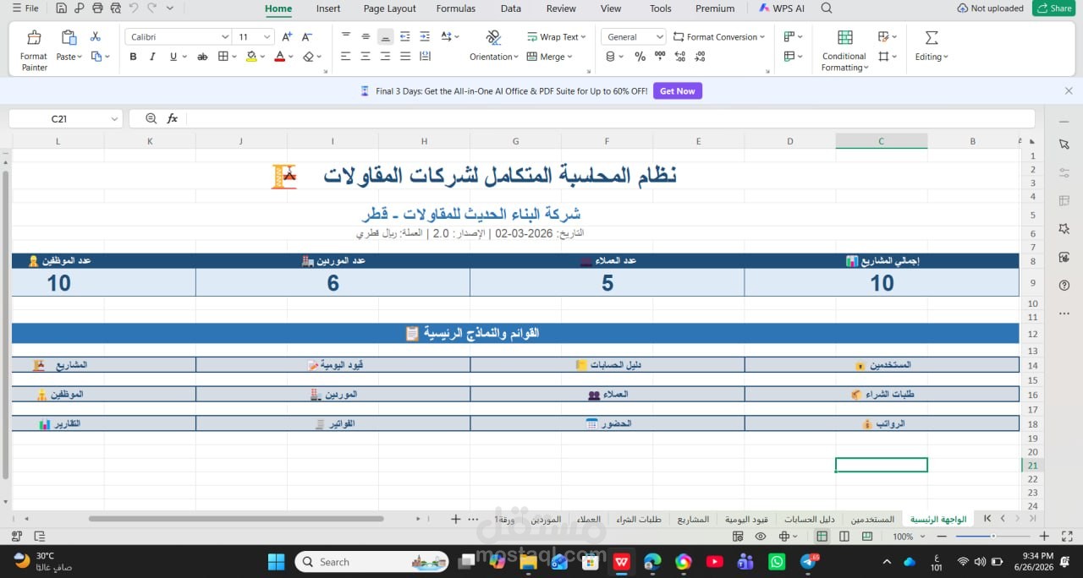Click the Print icon in quick access toolbar
This screenshot has height=578, width=1083.
(97, 8)
